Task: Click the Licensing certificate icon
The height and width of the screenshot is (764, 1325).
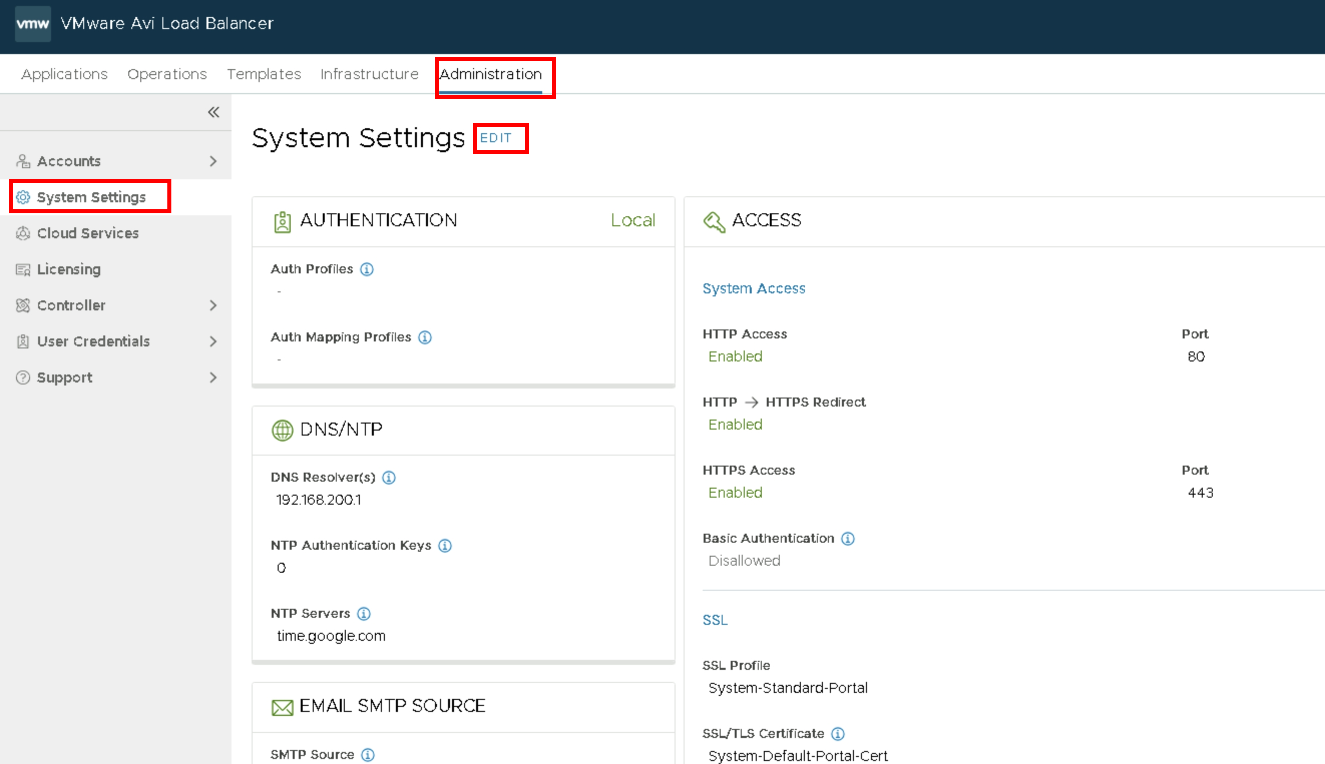Action: coord(23,270)
